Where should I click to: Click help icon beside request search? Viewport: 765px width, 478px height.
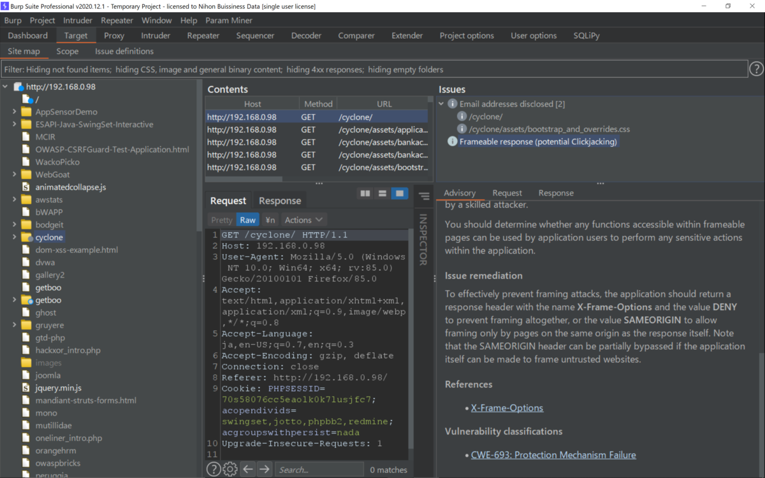click(x=214, y=470)
